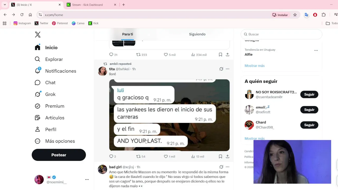Screen dimensions: 338x190
Task: Open Alfie trend options dots
Action: (x=316, y=50)
